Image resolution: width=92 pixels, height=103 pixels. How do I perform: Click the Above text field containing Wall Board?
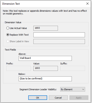45,58
